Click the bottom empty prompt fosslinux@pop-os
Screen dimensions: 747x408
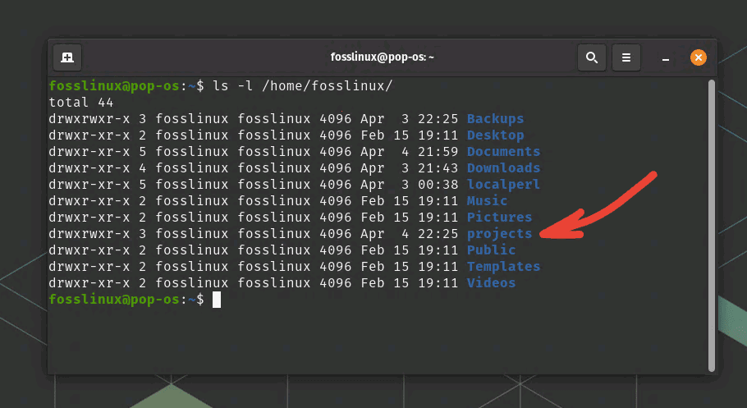click(x=114, y=300)
